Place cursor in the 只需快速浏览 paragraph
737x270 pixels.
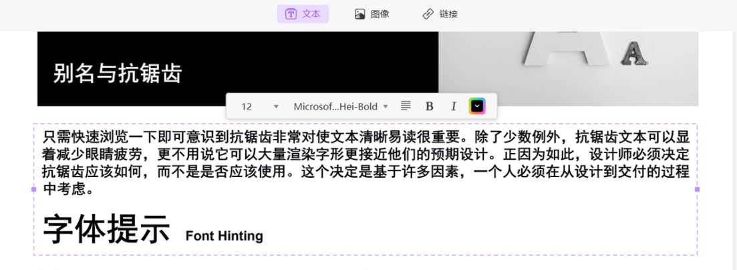pos(365,163)
